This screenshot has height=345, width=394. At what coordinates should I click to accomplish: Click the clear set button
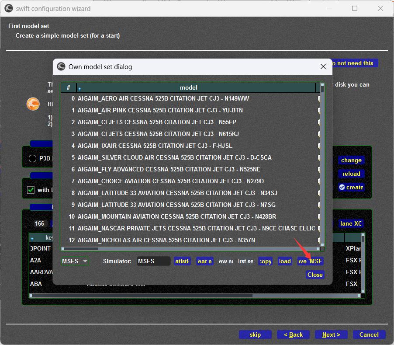click(204, 261)
